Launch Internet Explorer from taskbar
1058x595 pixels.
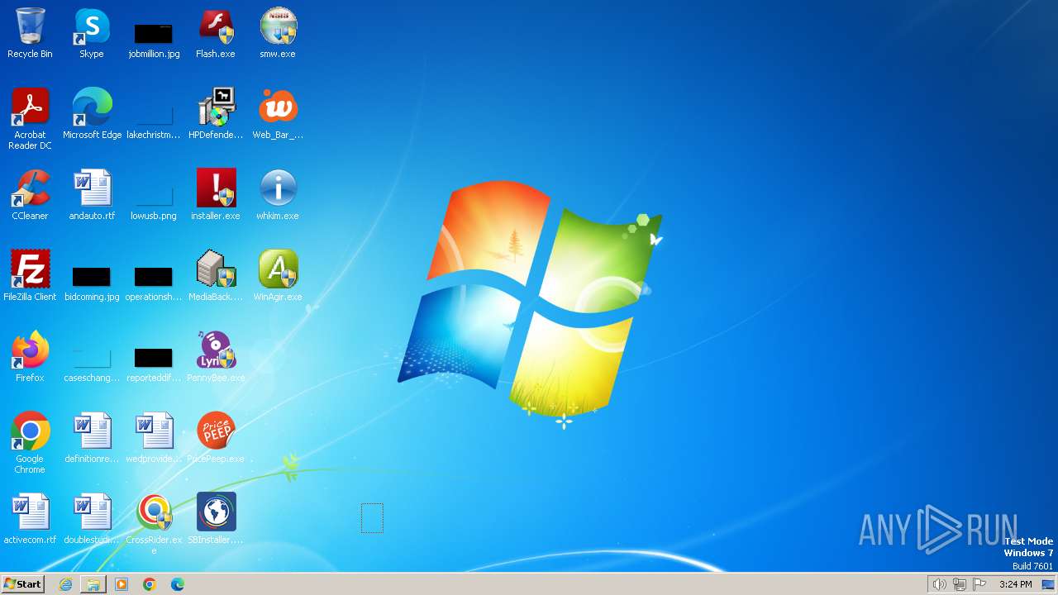(x=65, y=584)
